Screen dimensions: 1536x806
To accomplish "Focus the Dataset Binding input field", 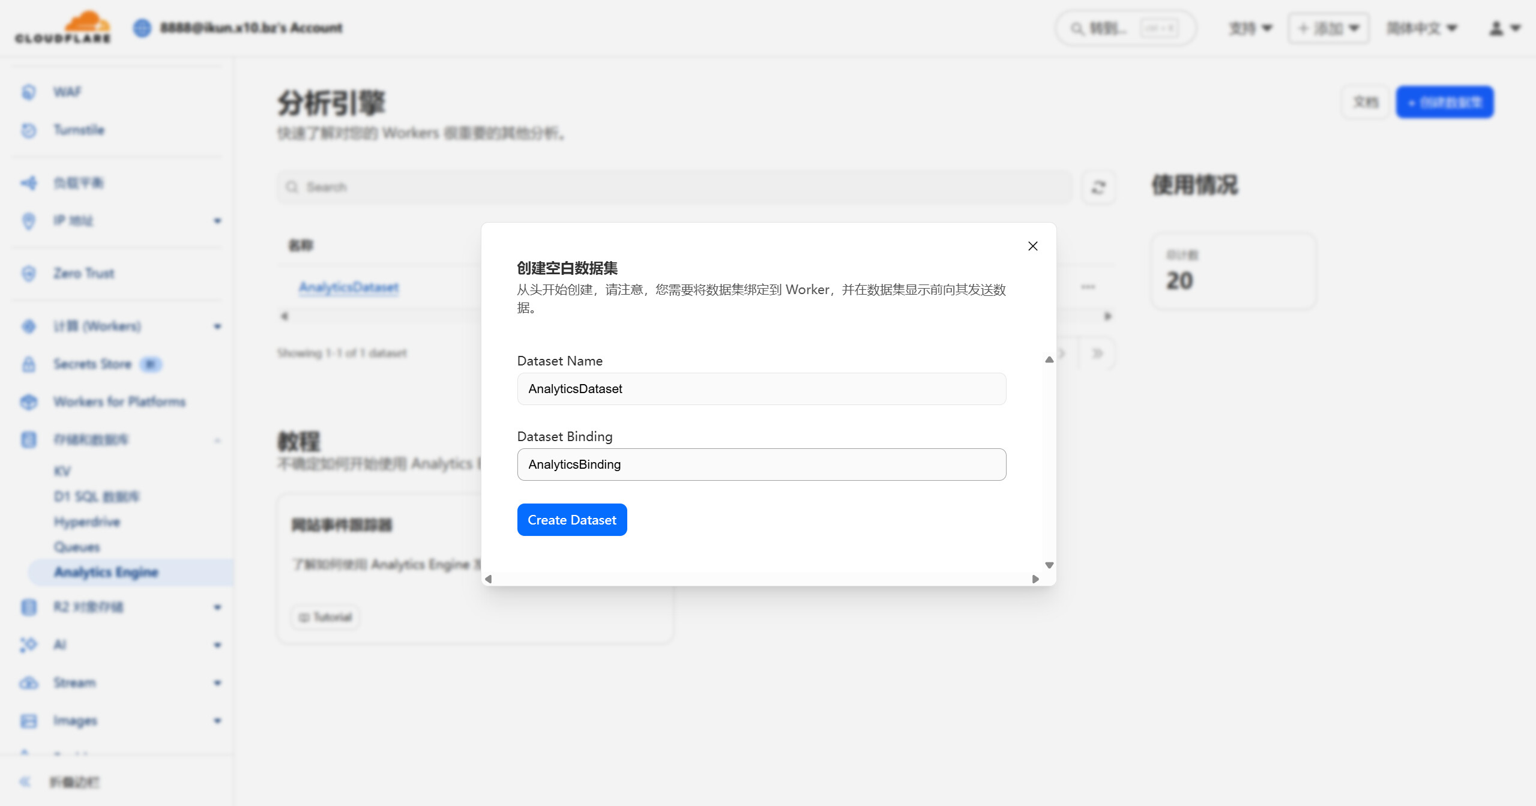I will pyautogui.click(x=761, y=465).
